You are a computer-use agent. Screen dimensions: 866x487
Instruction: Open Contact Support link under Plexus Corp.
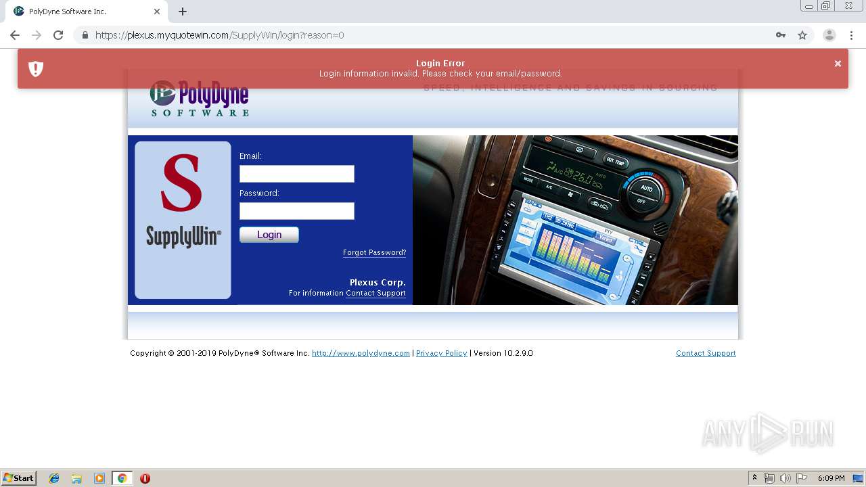(x=375, y=293)
